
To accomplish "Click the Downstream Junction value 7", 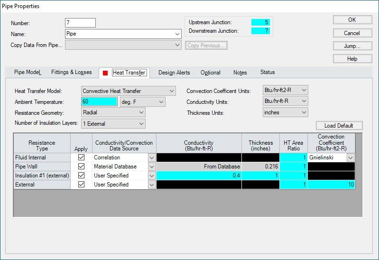I will point(260,31).
